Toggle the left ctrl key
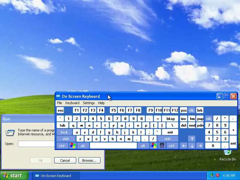 coord(62,145)
